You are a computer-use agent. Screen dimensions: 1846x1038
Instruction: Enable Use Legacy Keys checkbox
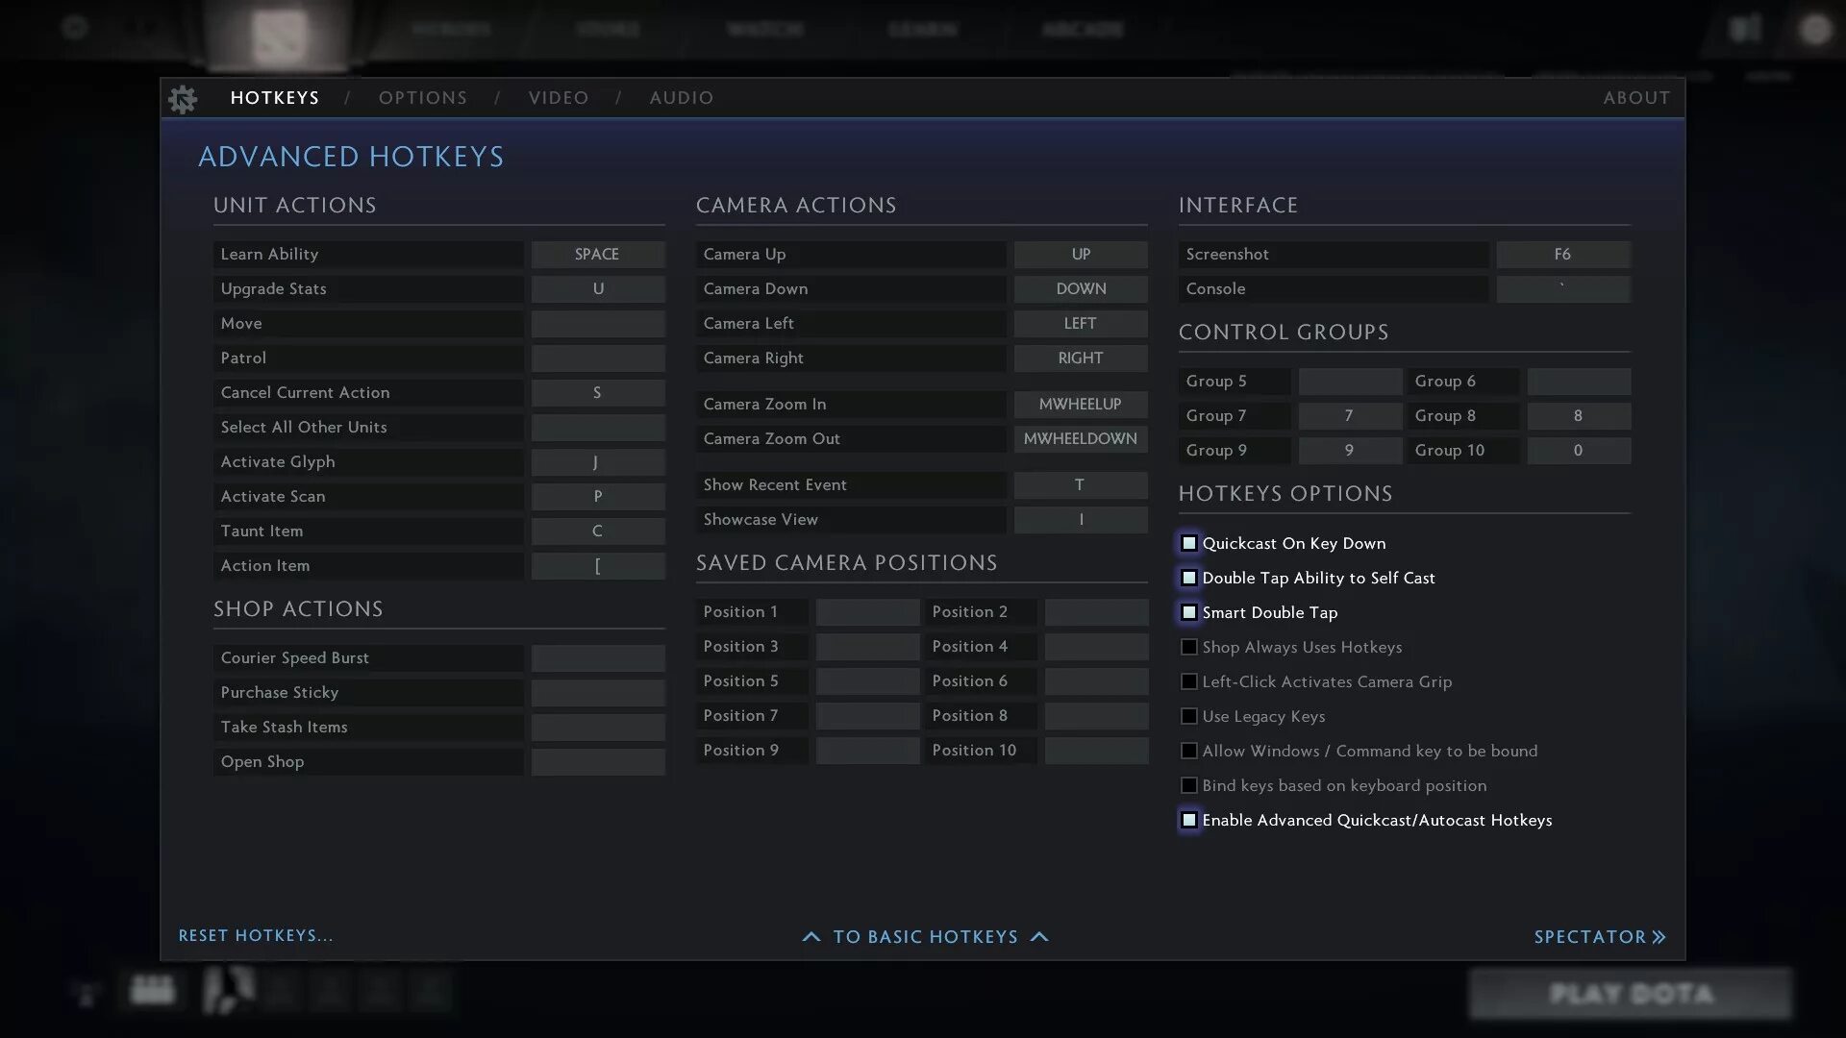coord(1189,716)
